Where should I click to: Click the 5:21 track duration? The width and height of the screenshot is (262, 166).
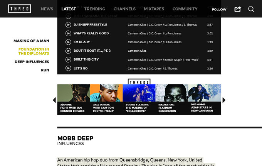[210, 60]
